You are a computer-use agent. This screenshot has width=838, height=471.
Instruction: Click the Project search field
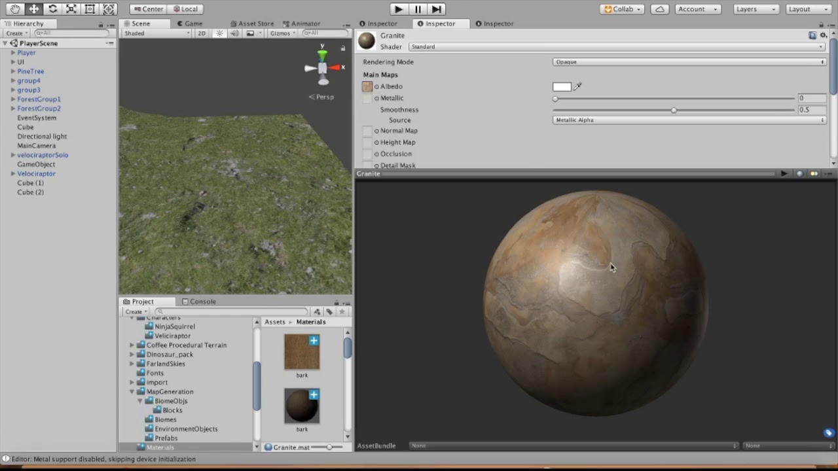coord(230,312)
